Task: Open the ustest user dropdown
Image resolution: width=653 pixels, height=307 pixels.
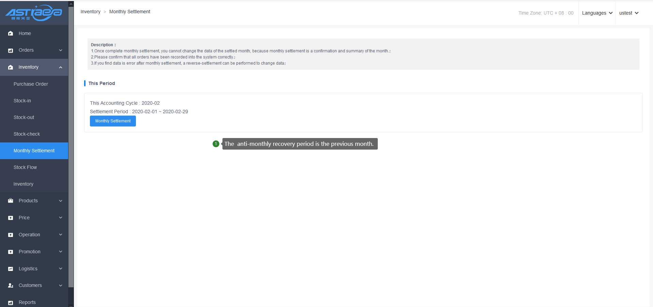Action: click(x=628, y=13)
